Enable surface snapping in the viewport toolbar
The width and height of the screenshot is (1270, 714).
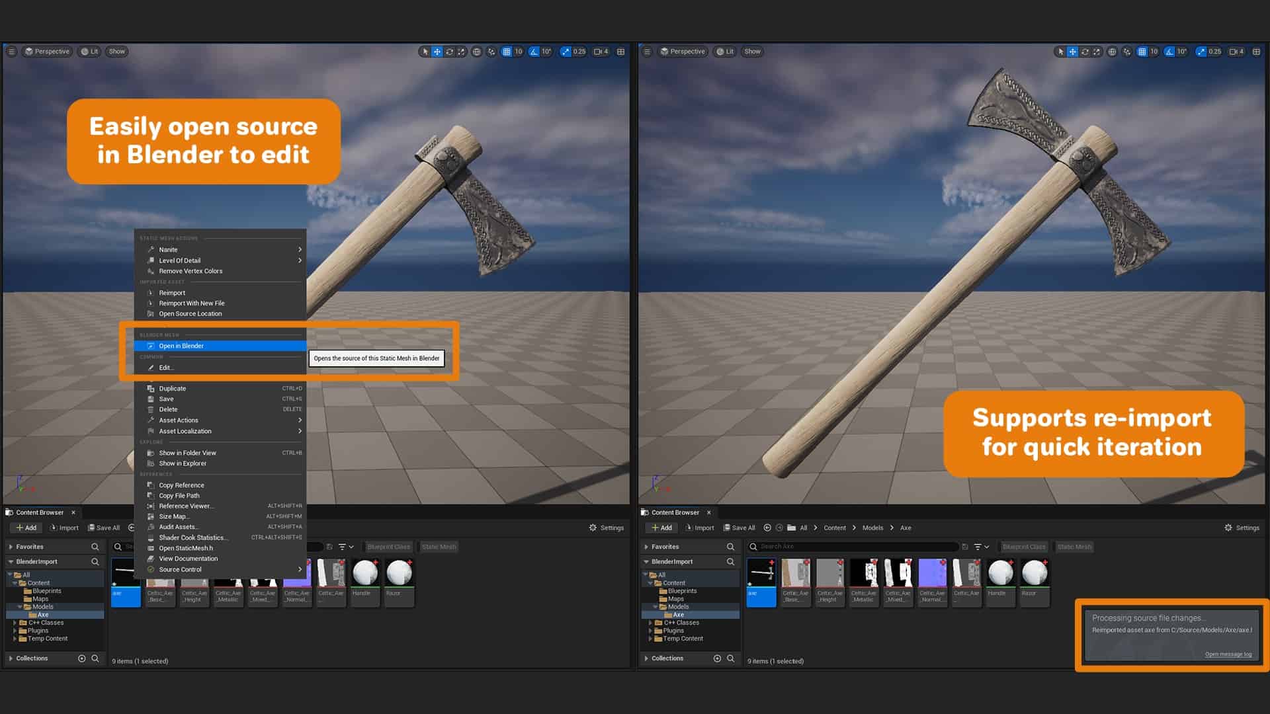[x=491, y=51]
